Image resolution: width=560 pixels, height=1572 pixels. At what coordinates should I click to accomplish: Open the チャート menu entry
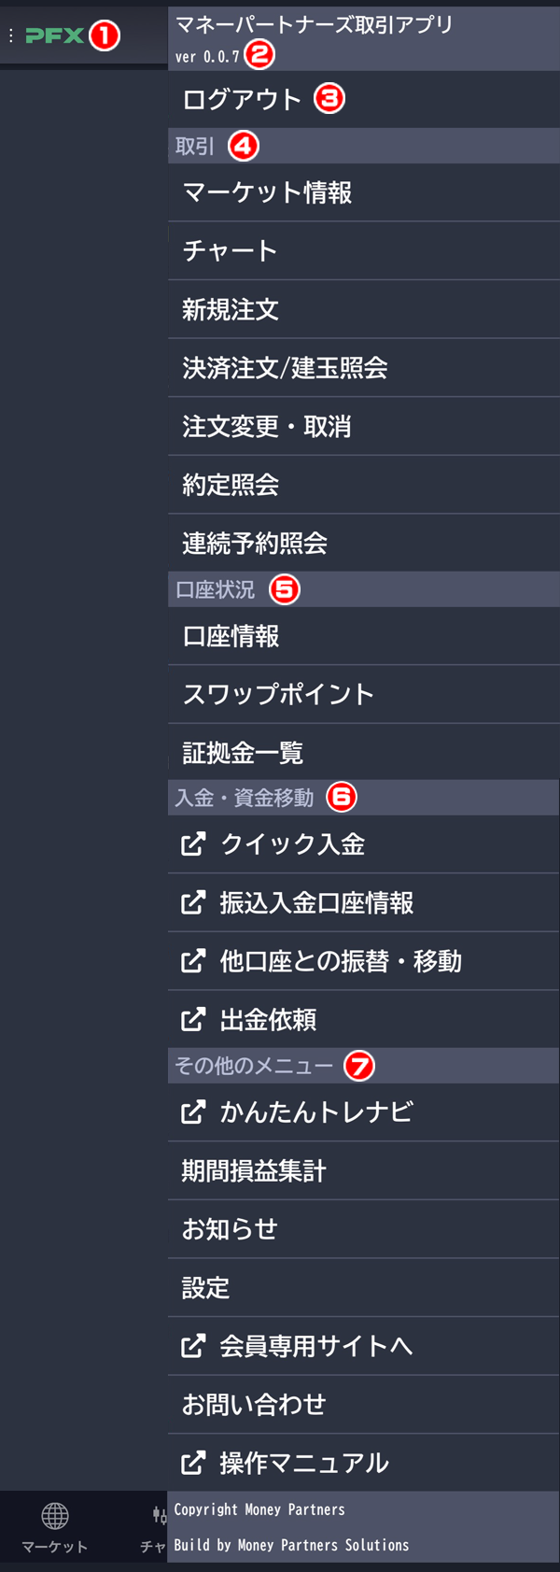click(364, 250)
